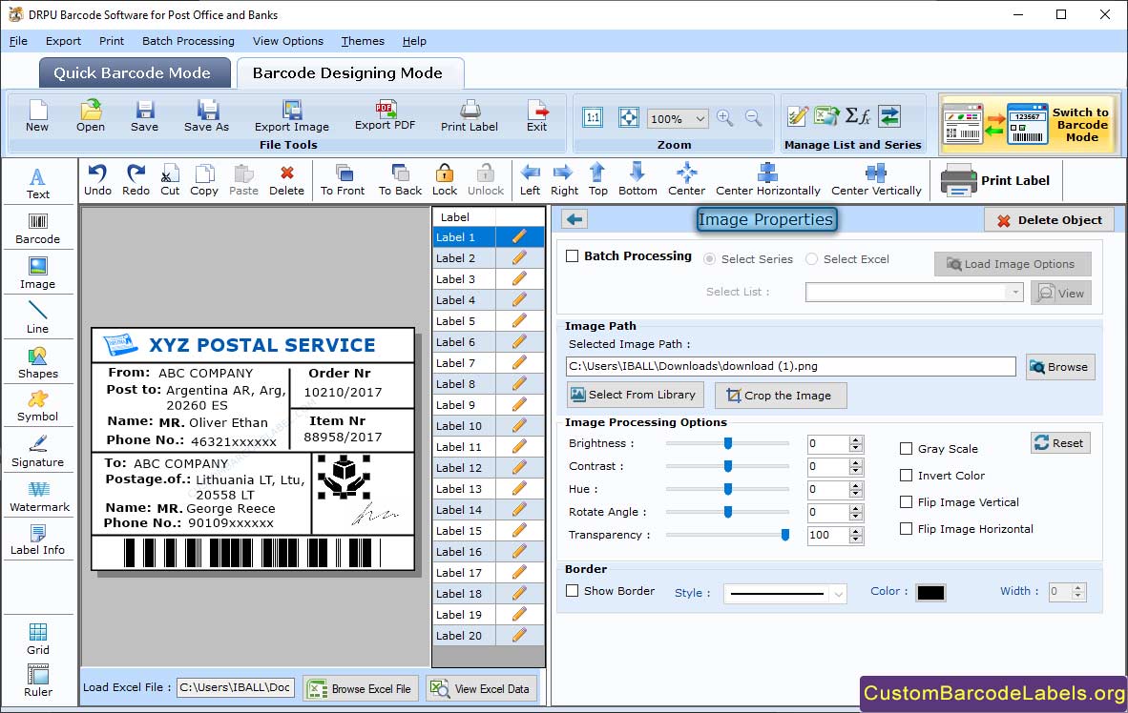Click Redo in the toolbar
The height and width of the screenshot is (713, 1128).
coord(136,180)
